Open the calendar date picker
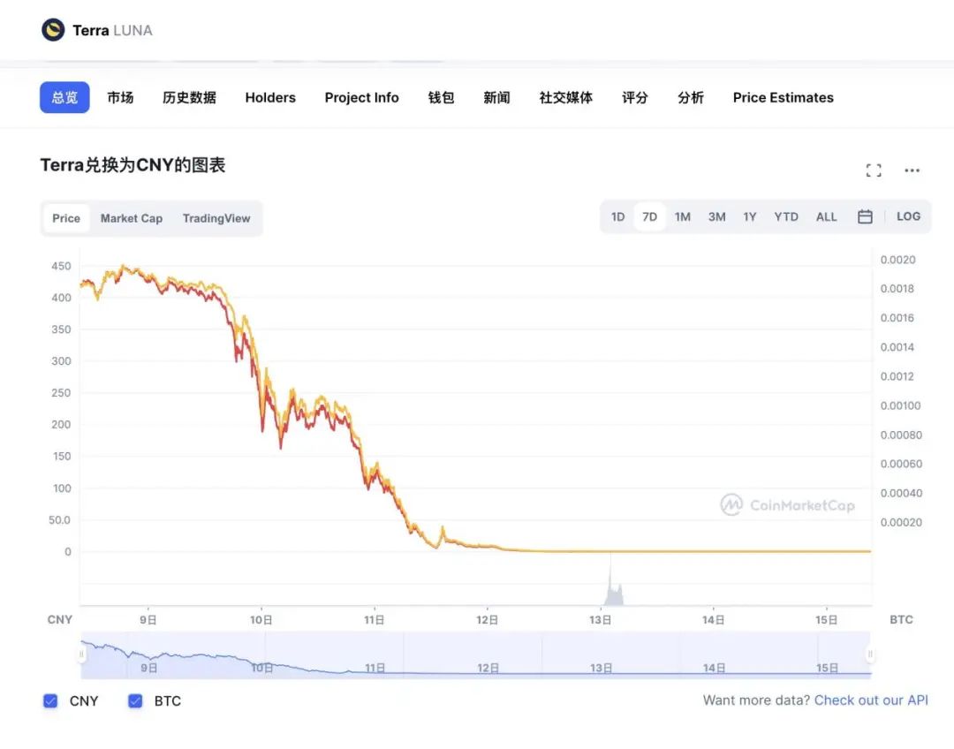Screen dimensions: 954x749 pos(864,216)
